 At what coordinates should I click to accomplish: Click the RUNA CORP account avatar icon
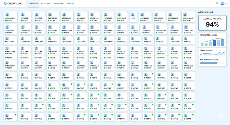click(x=156, y=15)
